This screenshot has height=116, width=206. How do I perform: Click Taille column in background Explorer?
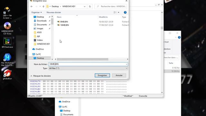171,63
